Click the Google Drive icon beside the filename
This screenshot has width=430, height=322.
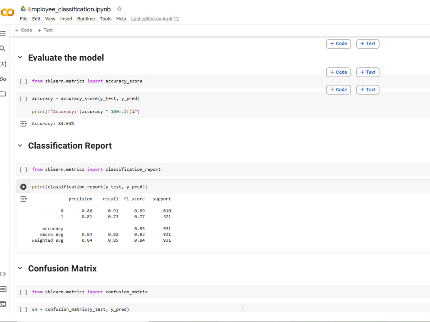pos(23,9)
